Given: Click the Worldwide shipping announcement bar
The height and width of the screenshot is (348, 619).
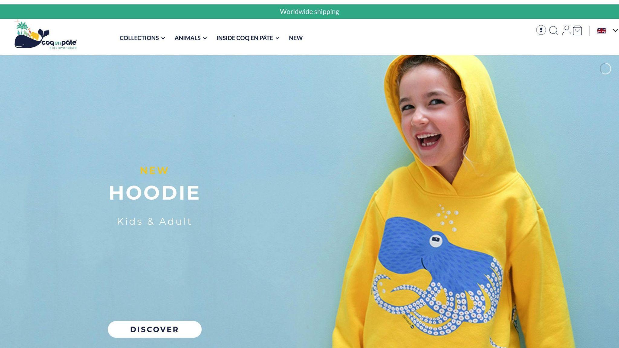Looking at the screenshot, I should (309, 11).
